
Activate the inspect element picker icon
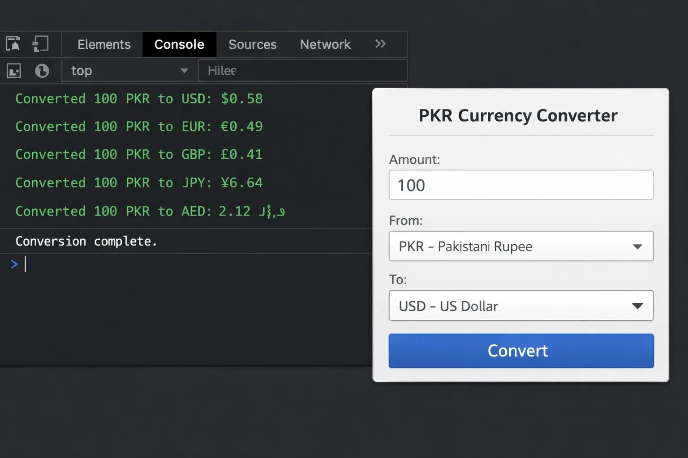(x=13, y=44)
